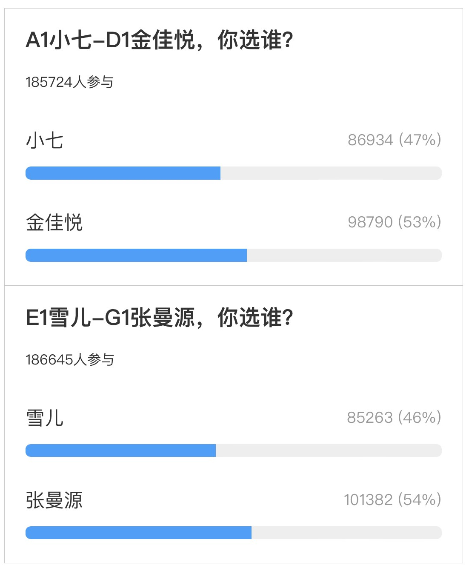The image size is (469, 571).
Task: Click the 98790 (53%) vote count
Action: (395, 222)
